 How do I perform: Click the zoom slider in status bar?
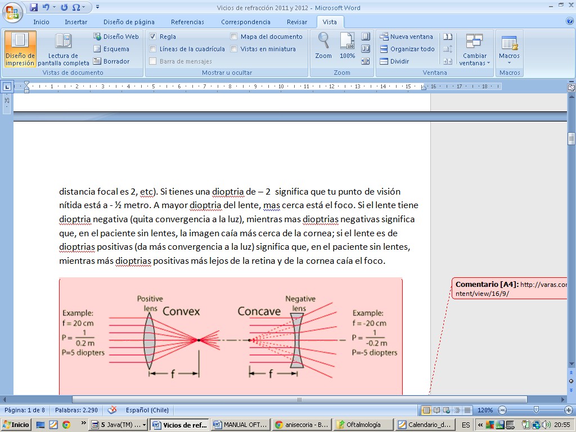536,410
